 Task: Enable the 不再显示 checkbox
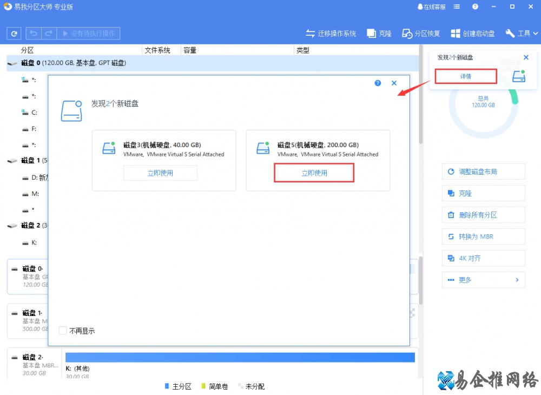[63, 331]
